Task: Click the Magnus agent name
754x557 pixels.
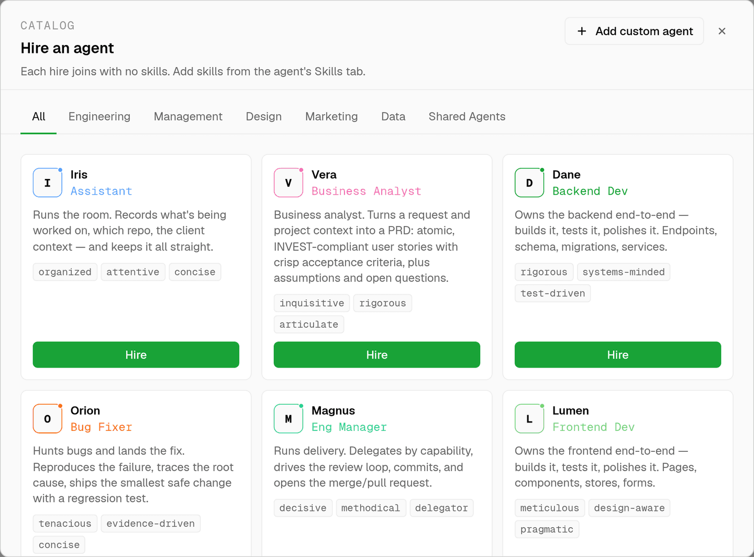Action: 334,411
